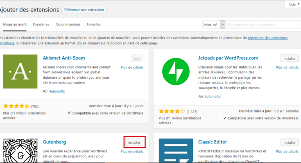Open Automattic author link under Akismet

click(x=57, y=91)
